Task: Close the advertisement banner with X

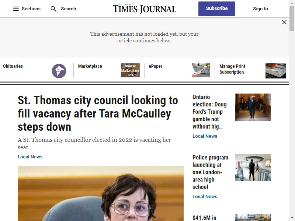Action: coord(284,22)
